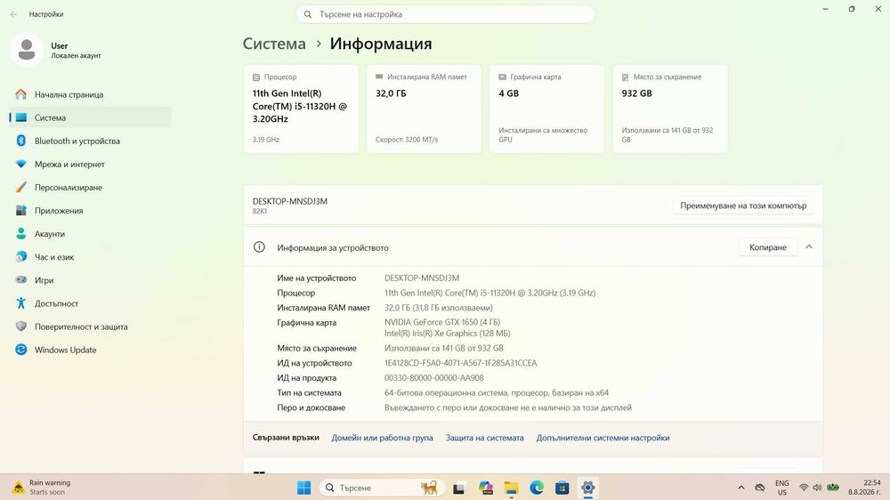
Task: Click the battery tray icon
Action: [833, 488]
